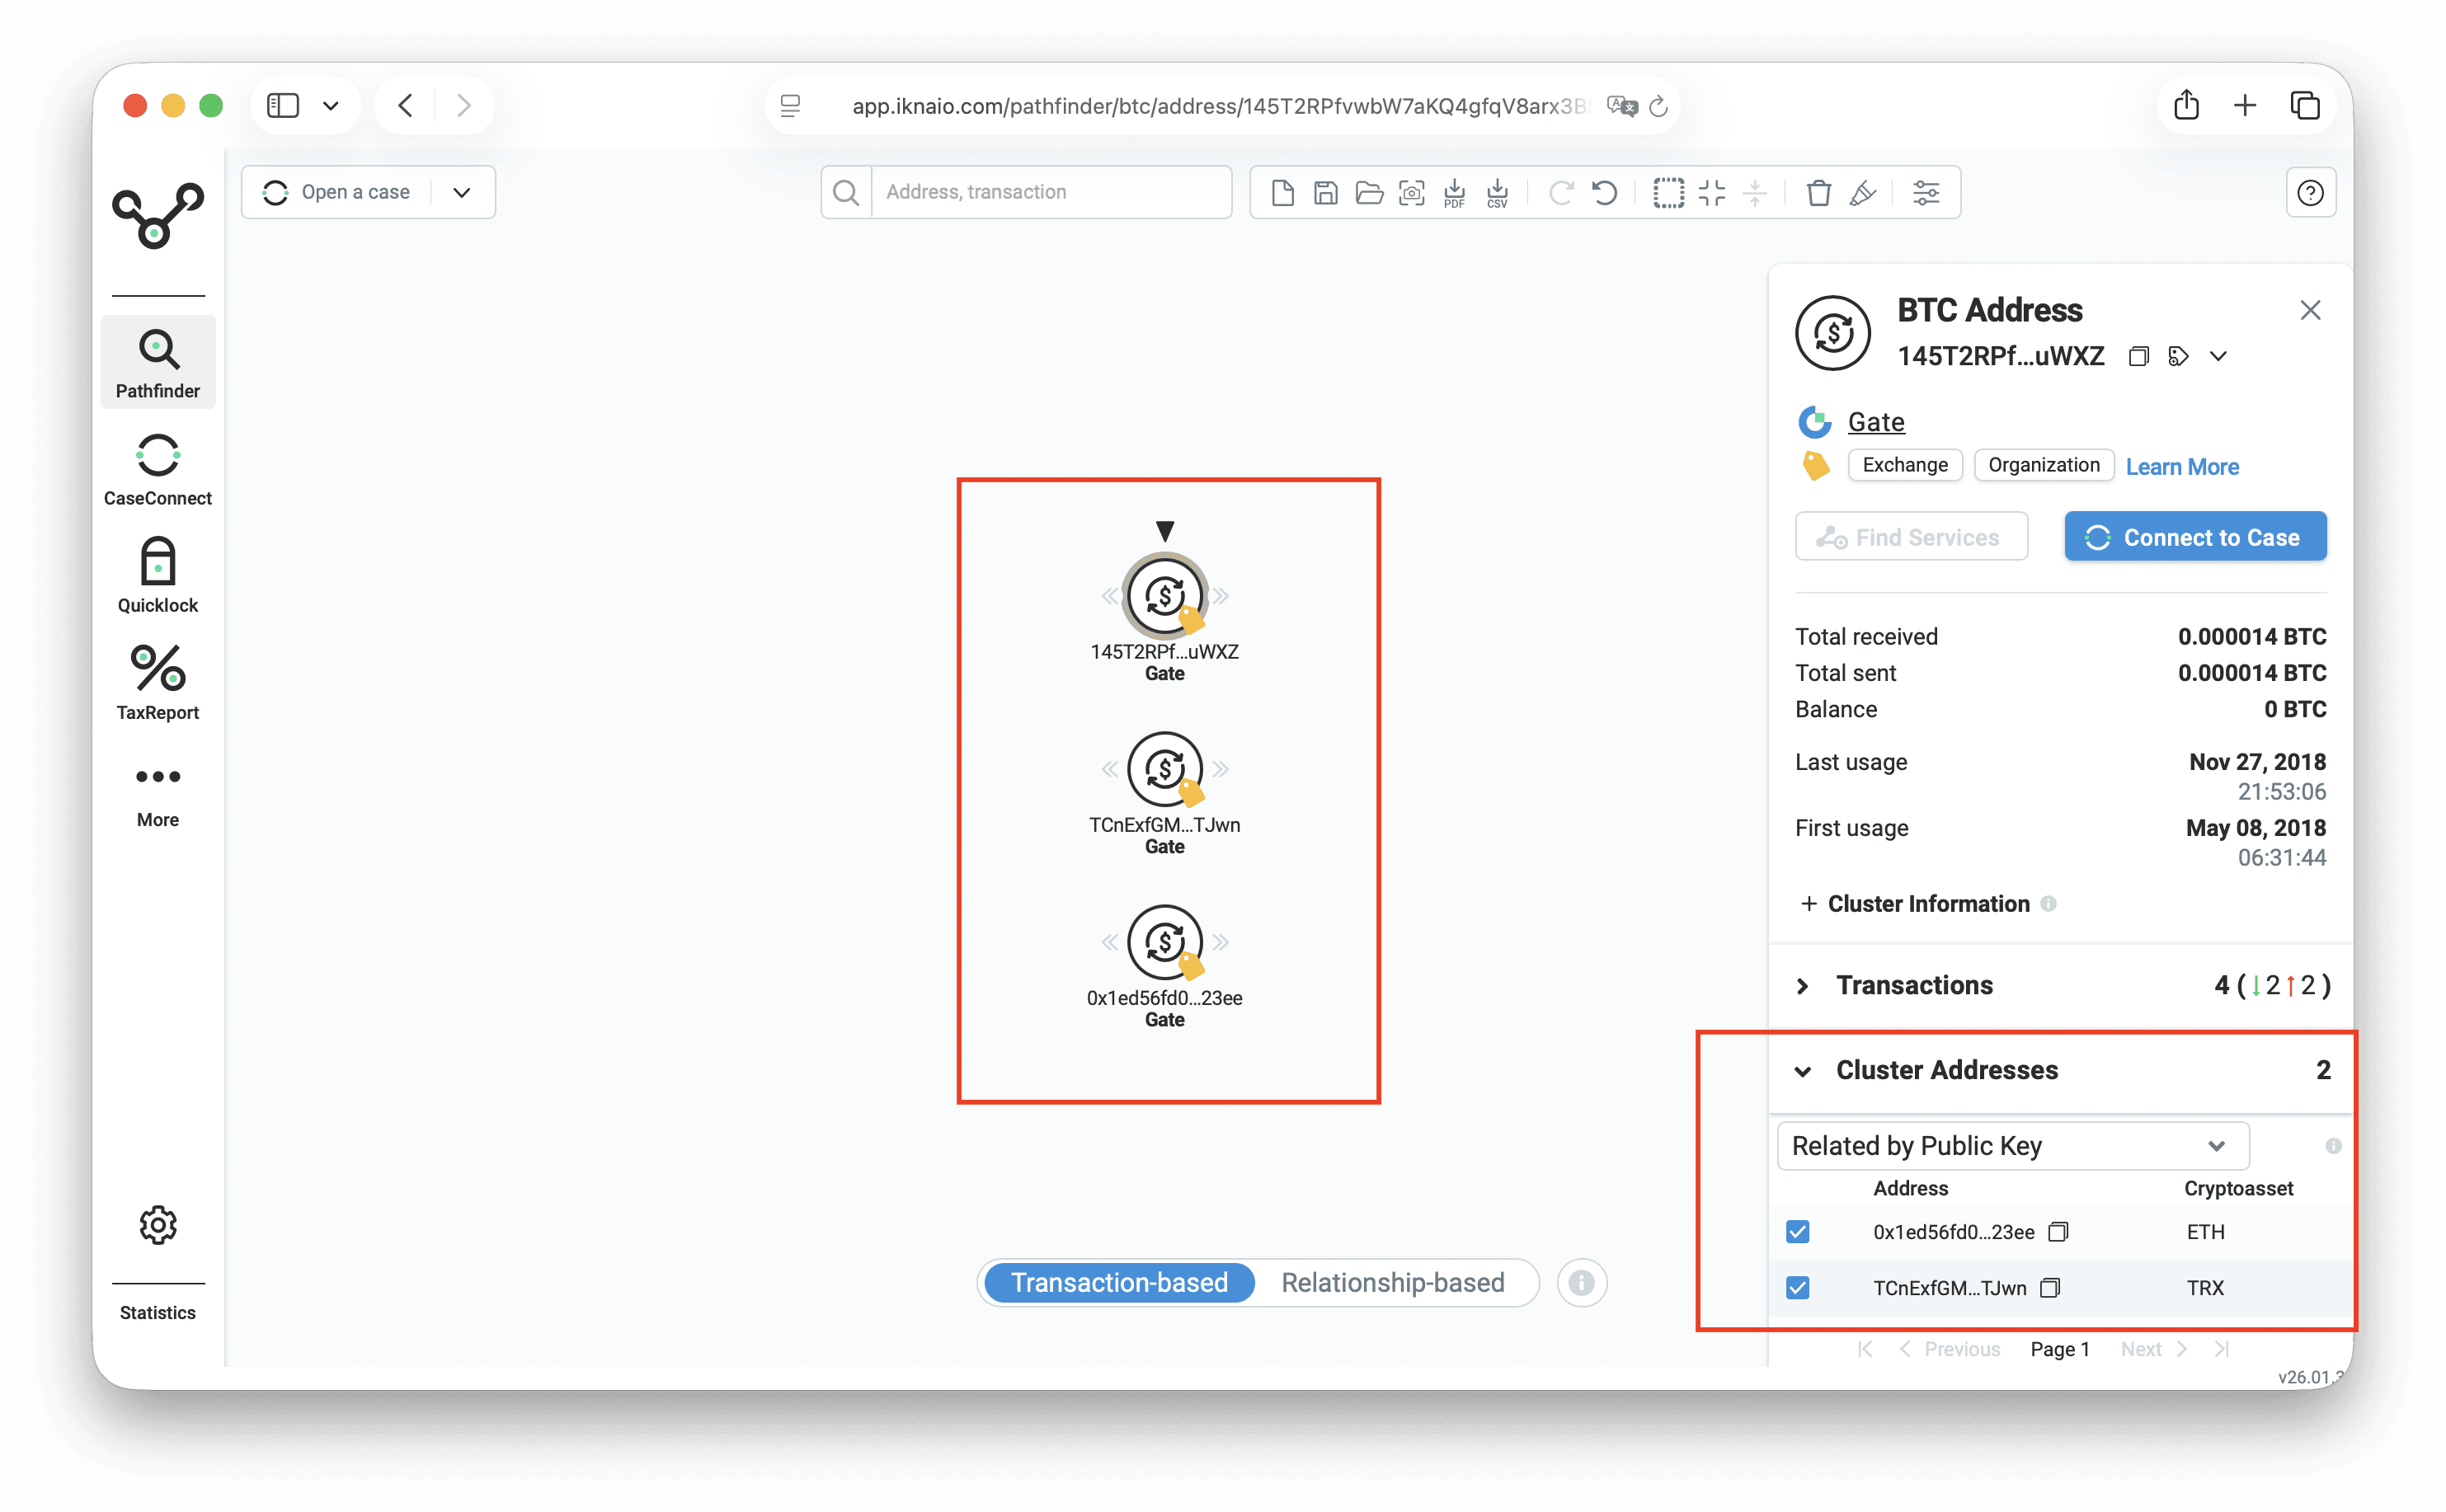Open the Quicklock sidebar item
2446x1512 pixels.
coord(158,575)
